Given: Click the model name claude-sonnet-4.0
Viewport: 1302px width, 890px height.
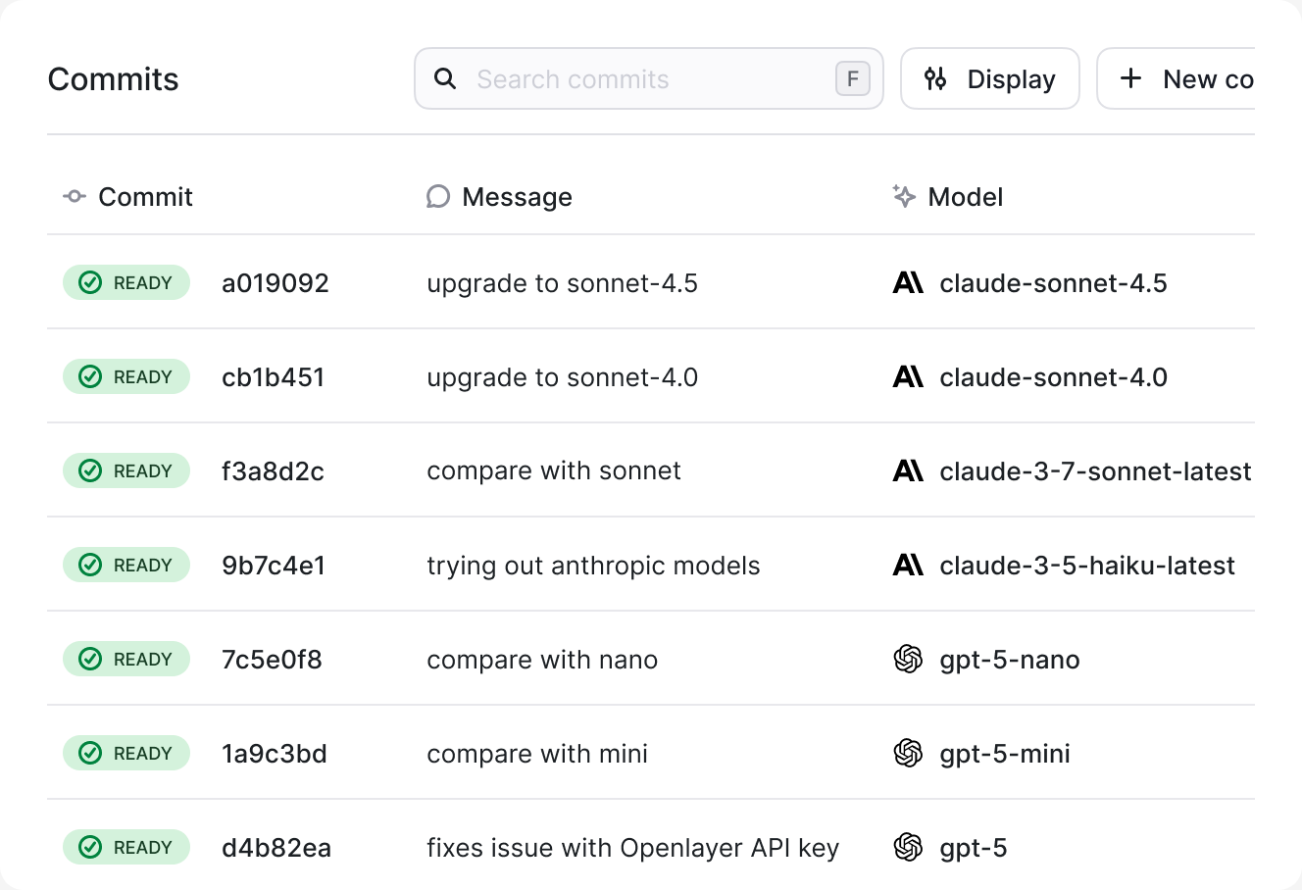Looking at the screenshot, I should coord(1054,377).
